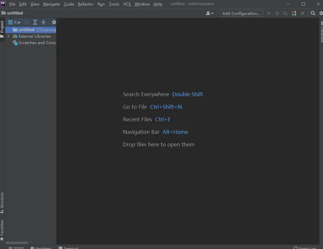323x249 pixels.
Task: Open the Database tool window tab
Action: point(321,31)
